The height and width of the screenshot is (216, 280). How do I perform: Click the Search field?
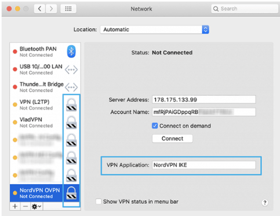(245, 9)
